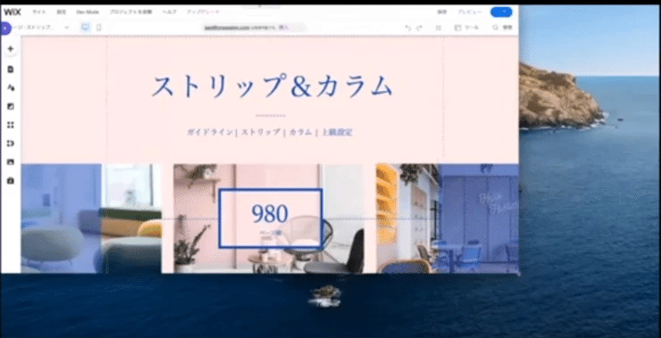This screenshot has height=338, width=661.
Task: Open the My Business sidebar icon
Action: (11, 144)
